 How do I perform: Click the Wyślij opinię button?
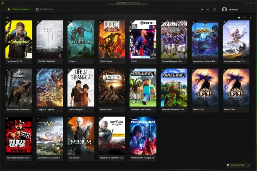238,165
